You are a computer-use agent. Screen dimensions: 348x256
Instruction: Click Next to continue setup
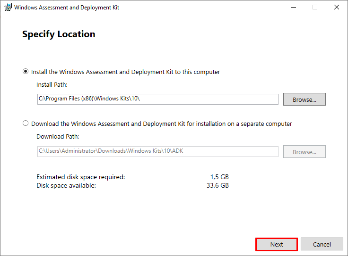[x=276, y=244]
